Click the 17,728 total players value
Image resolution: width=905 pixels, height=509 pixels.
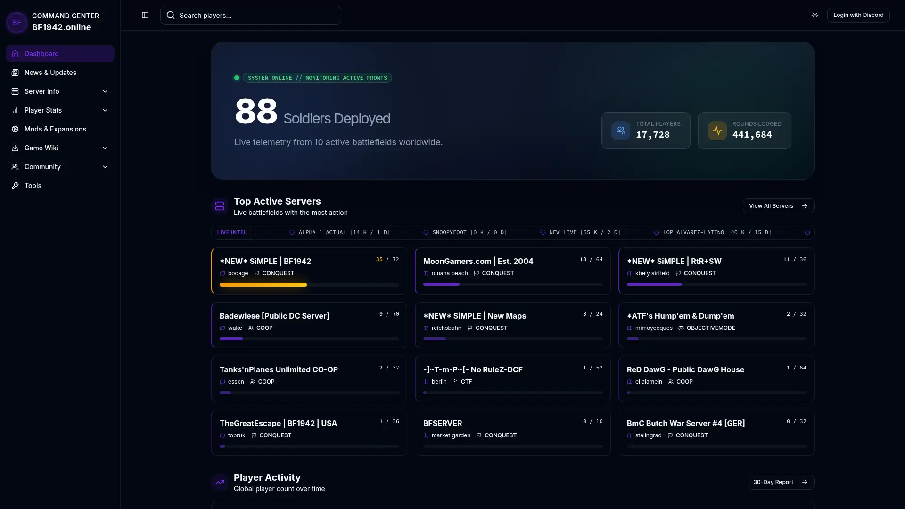point(653,135)
